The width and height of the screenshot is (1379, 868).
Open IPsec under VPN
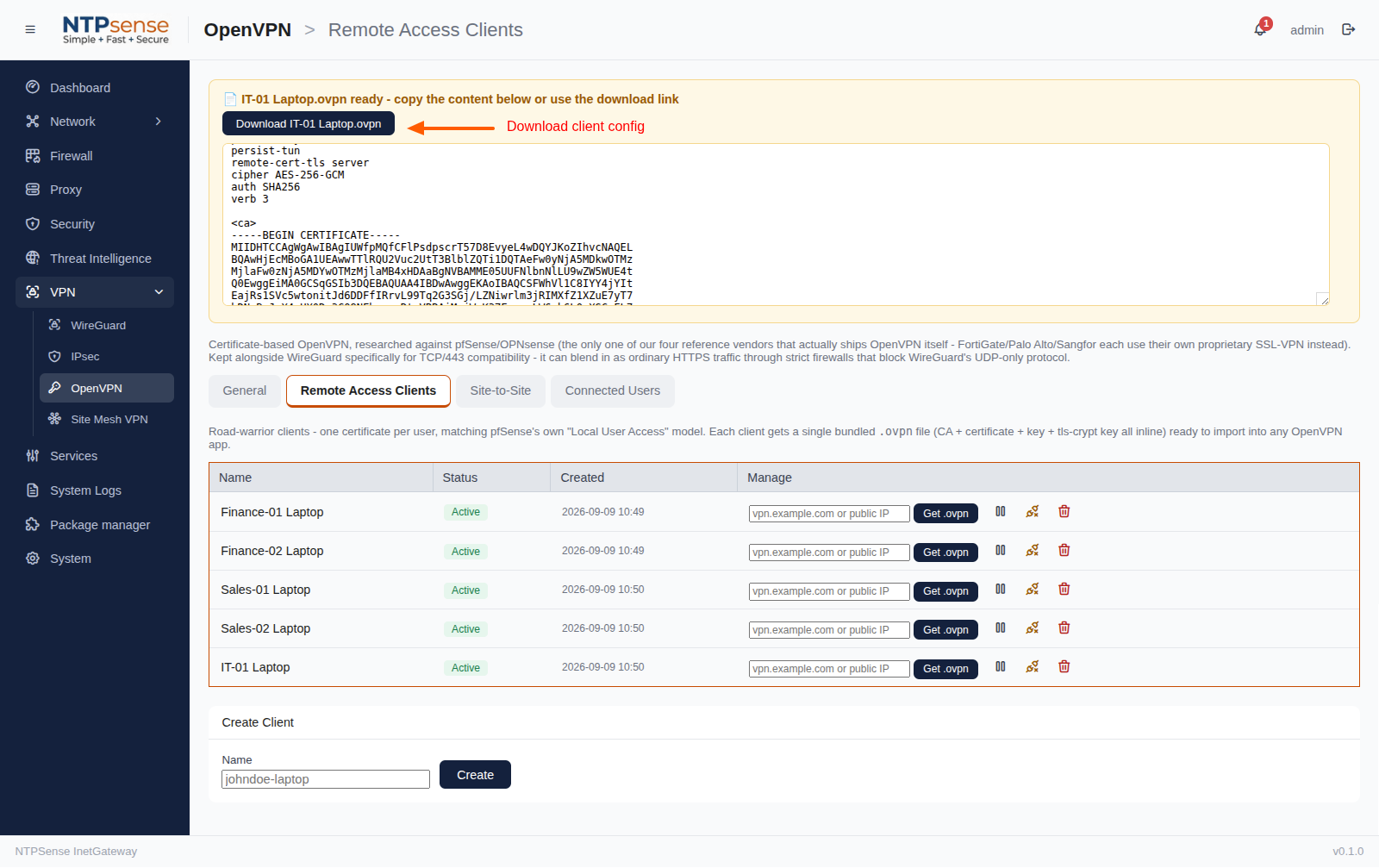tap(107, 356)
